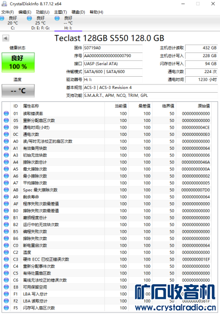Click the status circle icon for attribute 0C
This screenshot has height=314, width=220.
pos(6,134)
